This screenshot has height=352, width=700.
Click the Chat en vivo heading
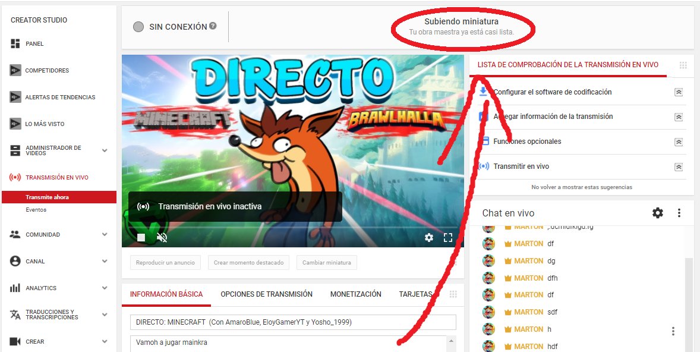click(508, 213)
